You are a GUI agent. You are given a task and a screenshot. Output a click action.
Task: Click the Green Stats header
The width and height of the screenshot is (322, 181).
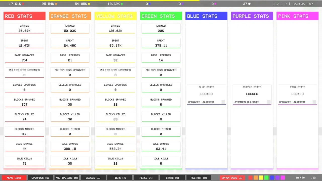coord(161,16)
